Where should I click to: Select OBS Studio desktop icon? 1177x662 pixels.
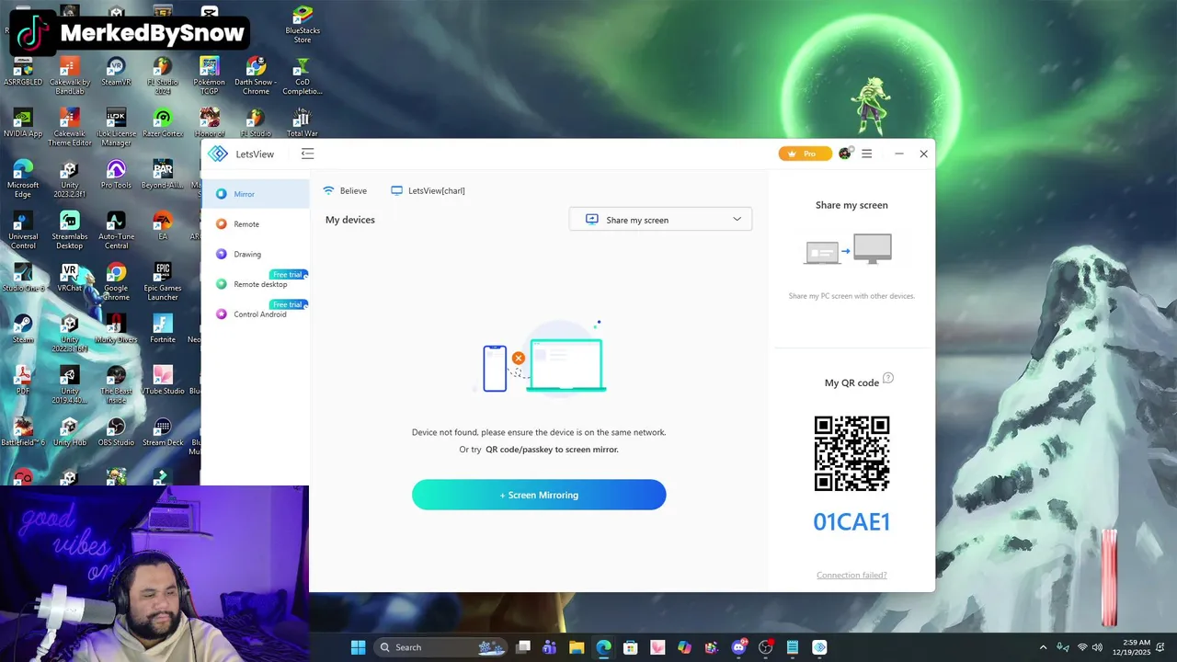point(116,432)
